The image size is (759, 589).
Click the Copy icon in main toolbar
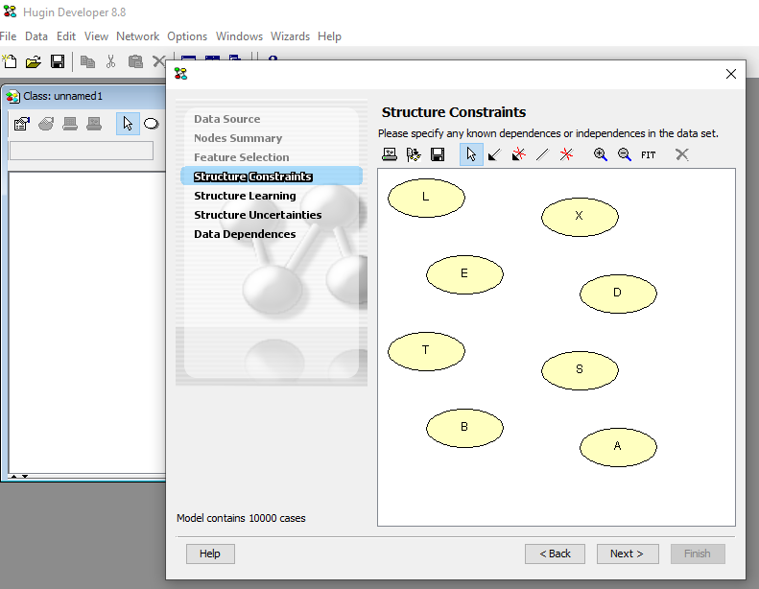click(87, 61)
